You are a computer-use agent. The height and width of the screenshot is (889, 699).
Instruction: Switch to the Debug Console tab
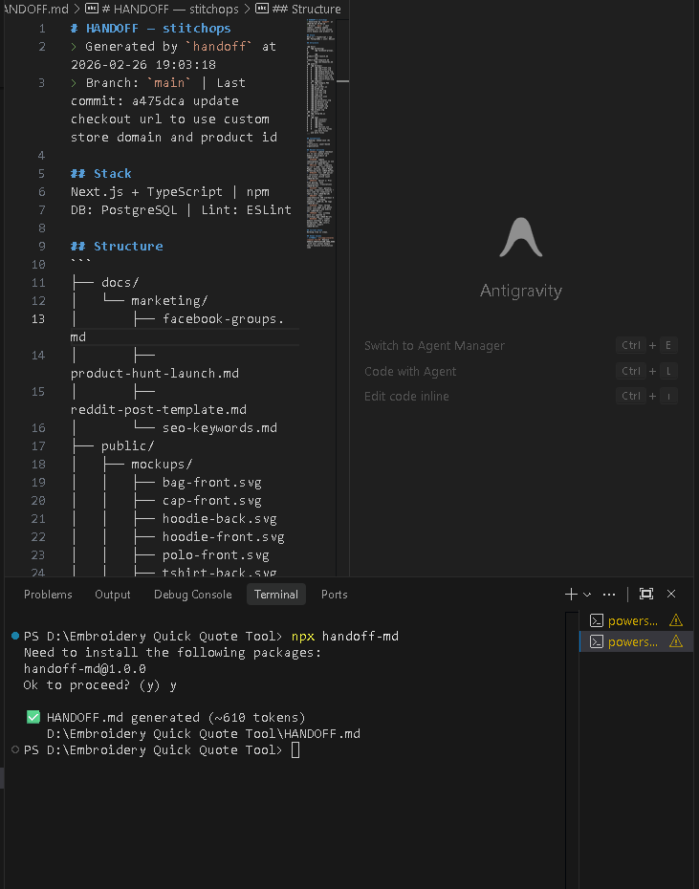tap(193, 595)
